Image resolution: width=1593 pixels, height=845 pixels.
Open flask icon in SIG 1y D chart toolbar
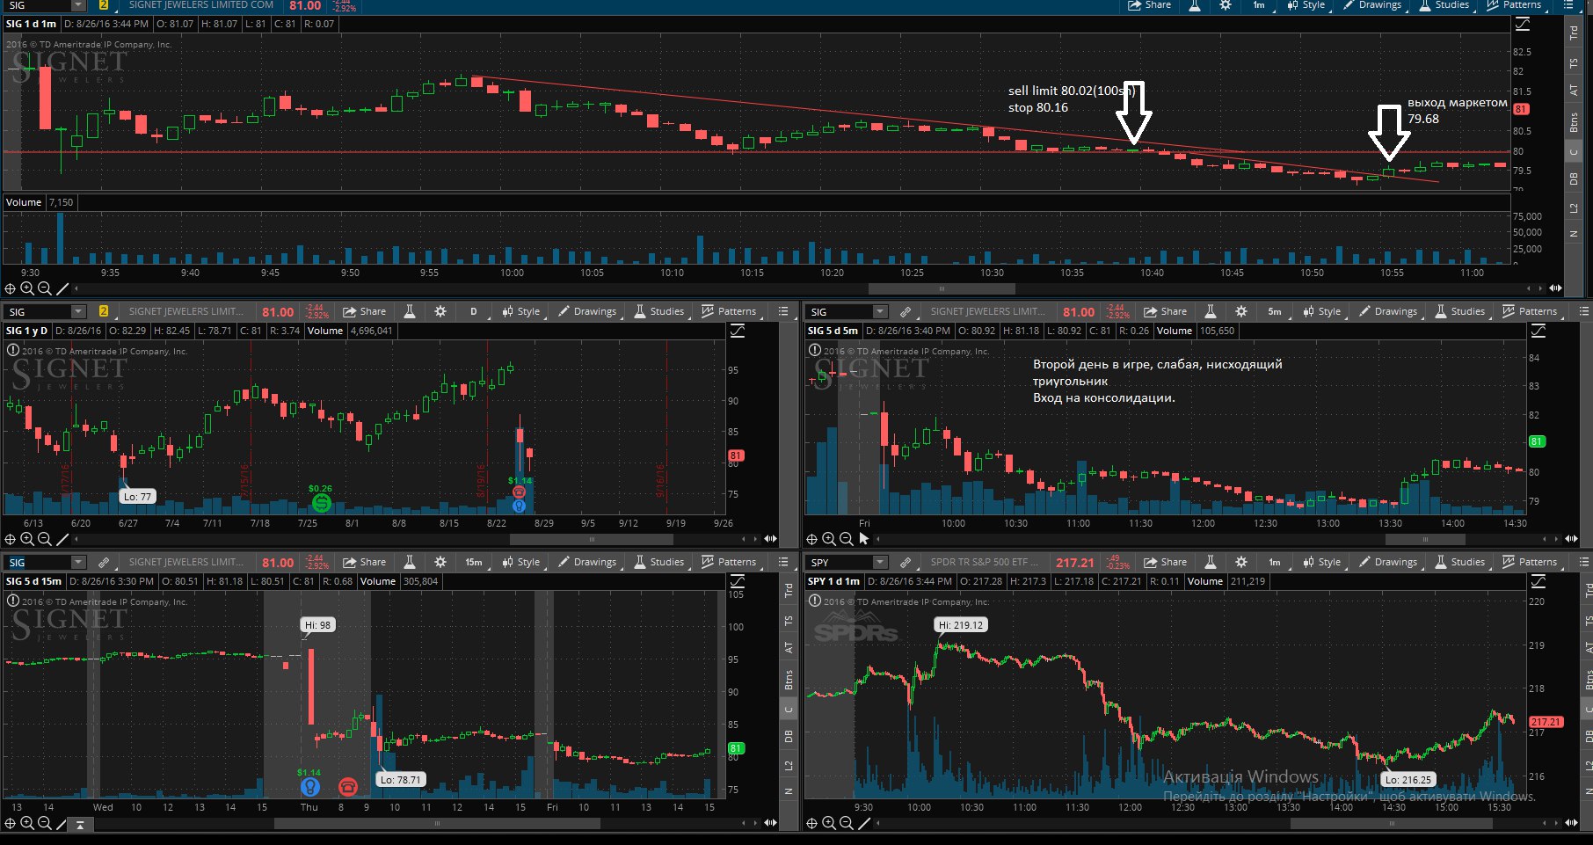coord(410,311)
